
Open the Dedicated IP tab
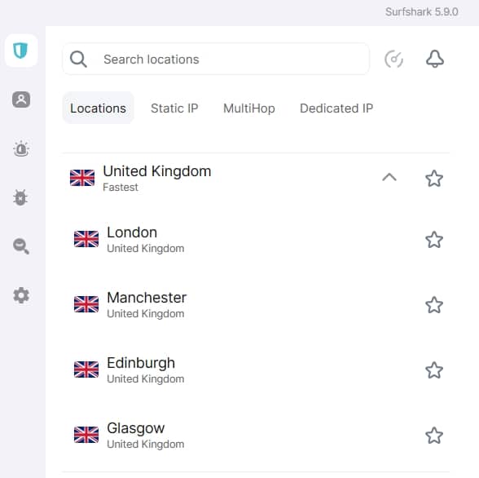336,108
